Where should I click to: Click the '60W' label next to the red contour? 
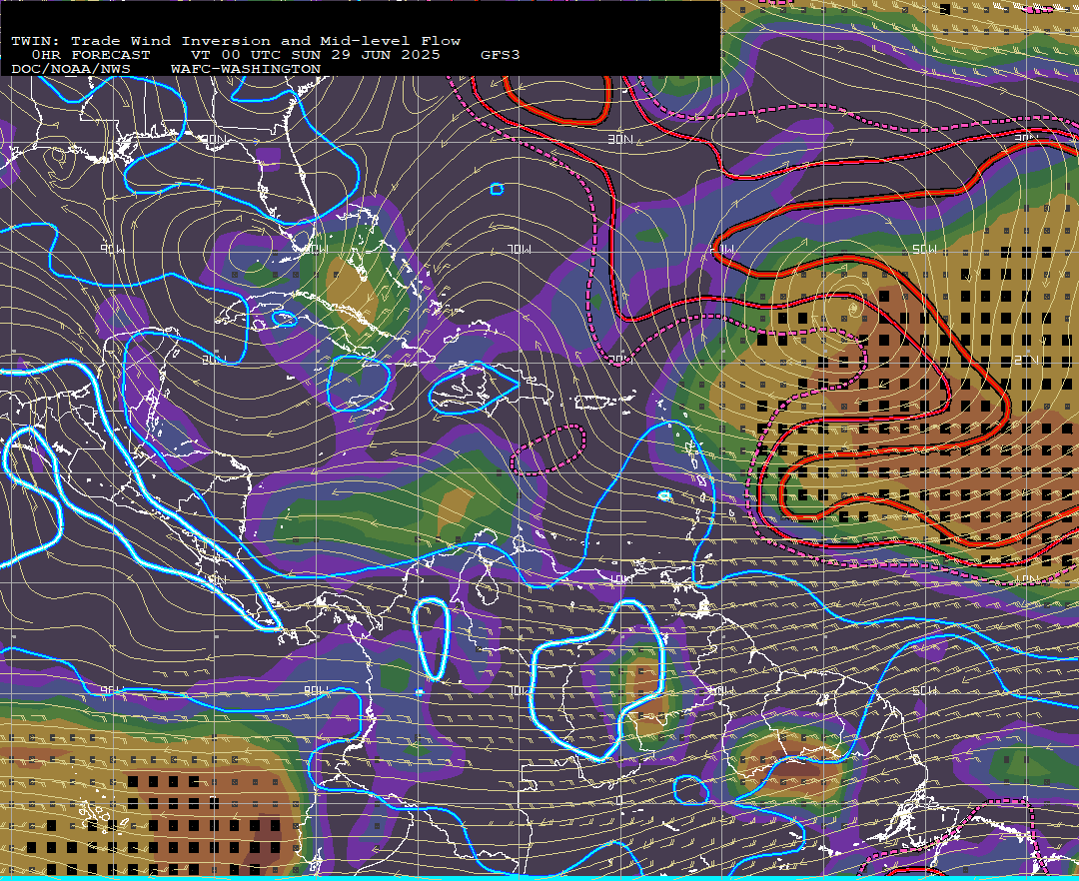[x=723, y=249]
